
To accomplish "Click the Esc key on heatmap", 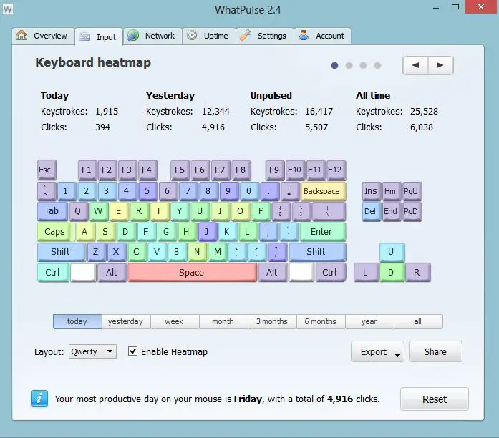I will (x=47, y=170).
